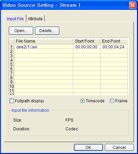Select row number 5 header
The height and width of the screenshot is (154, 138).
(12, 64)
